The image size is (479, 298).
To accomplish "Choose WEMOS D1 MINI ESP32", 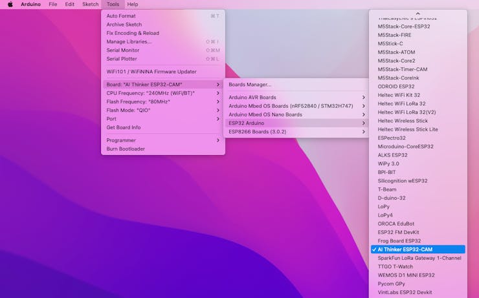I will 418,275.
